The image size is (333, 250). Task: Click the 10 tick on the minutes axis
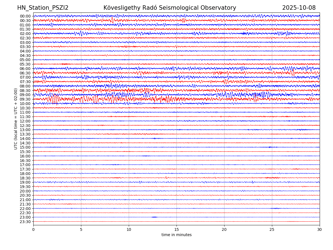pyautogui.click(x=129, y=230)
